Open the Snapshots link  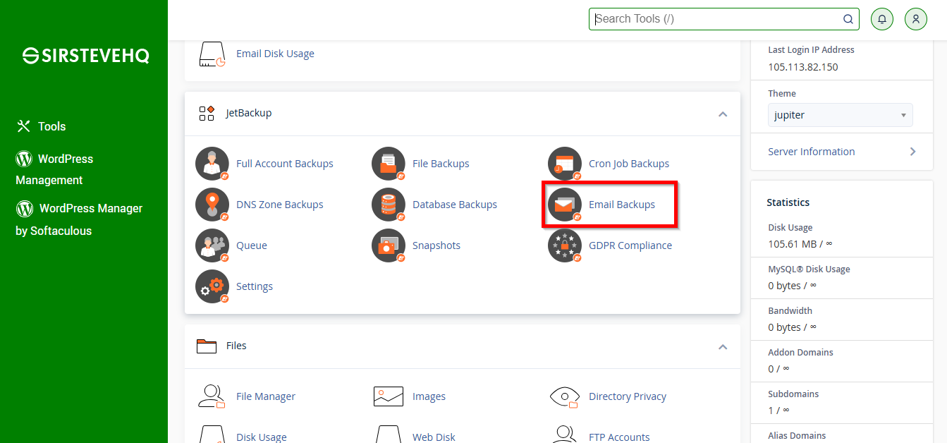[x=436, y=245]
